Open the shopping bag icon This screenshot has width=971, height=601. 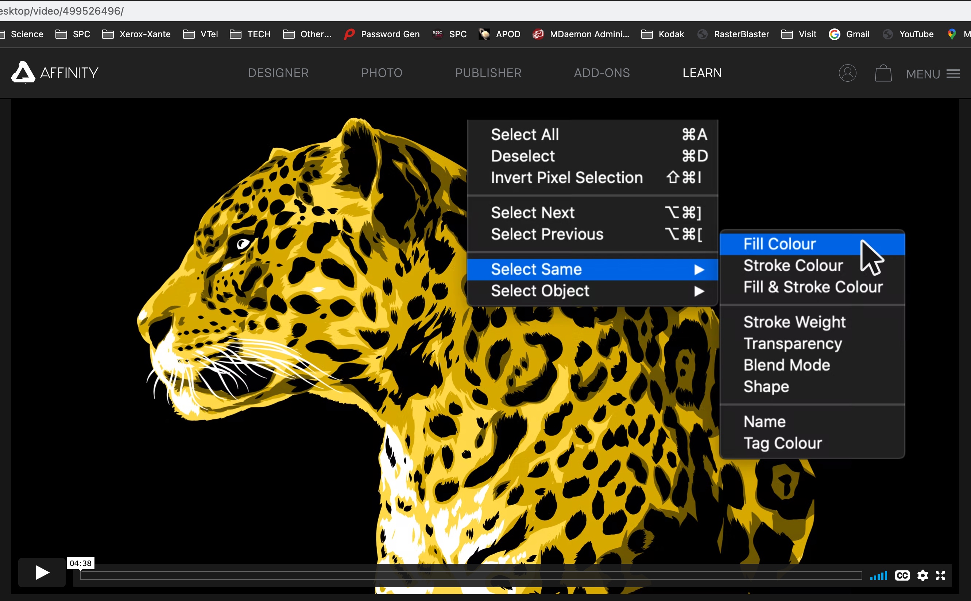pos(883,73)
